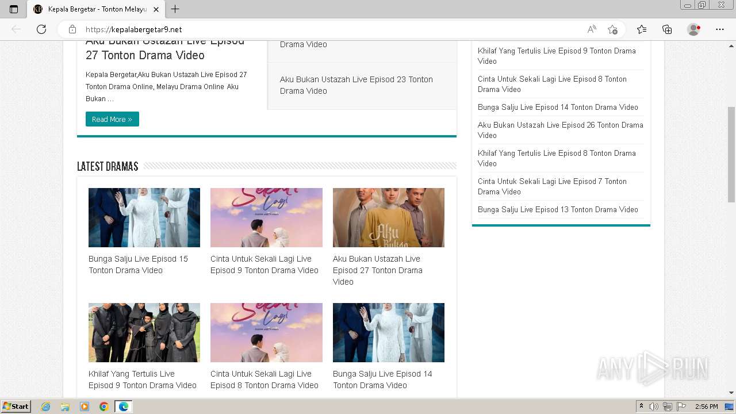Screen dimensions: 736x414
Task: Click the Read More button
Action: (x=112, y=119)
